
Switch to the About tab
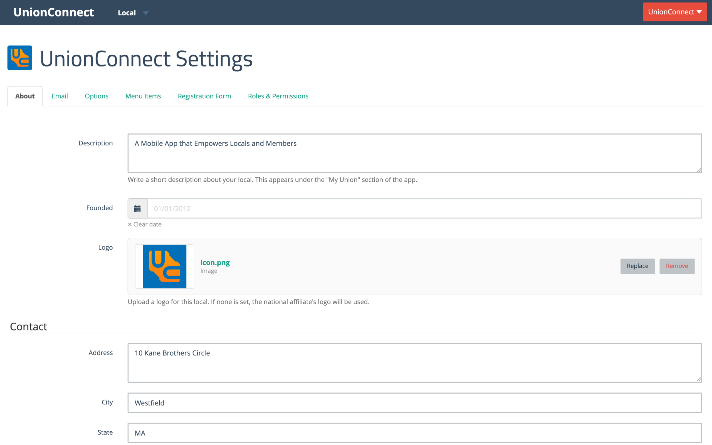tap(25, 96)
